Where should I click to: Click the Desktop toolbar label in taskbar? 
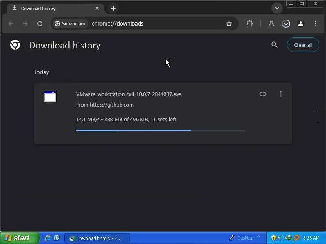246,238
